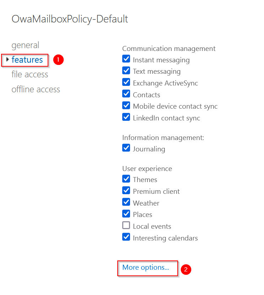Screen dimensions: 264x295
Task: Disable LinkedIn contact sync checkbox
Action: pos(126,117)
